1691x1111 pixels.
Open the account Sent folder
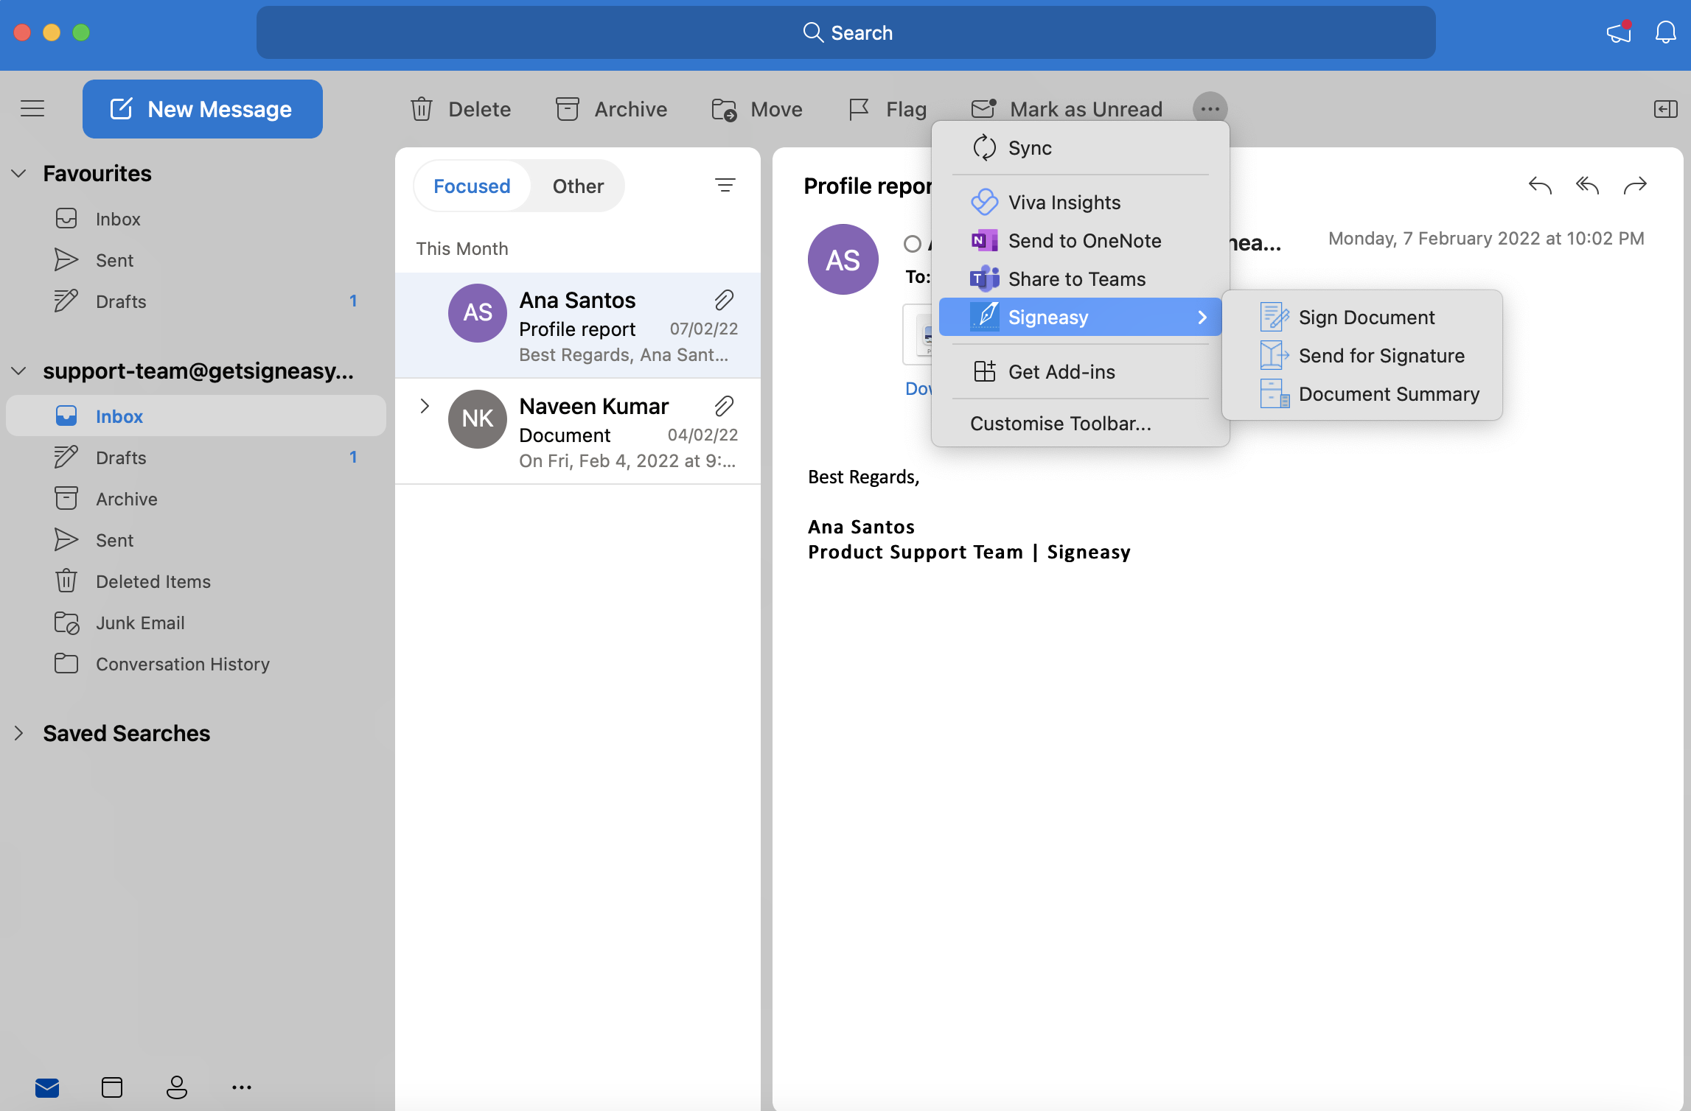click(x=196, y=540)
